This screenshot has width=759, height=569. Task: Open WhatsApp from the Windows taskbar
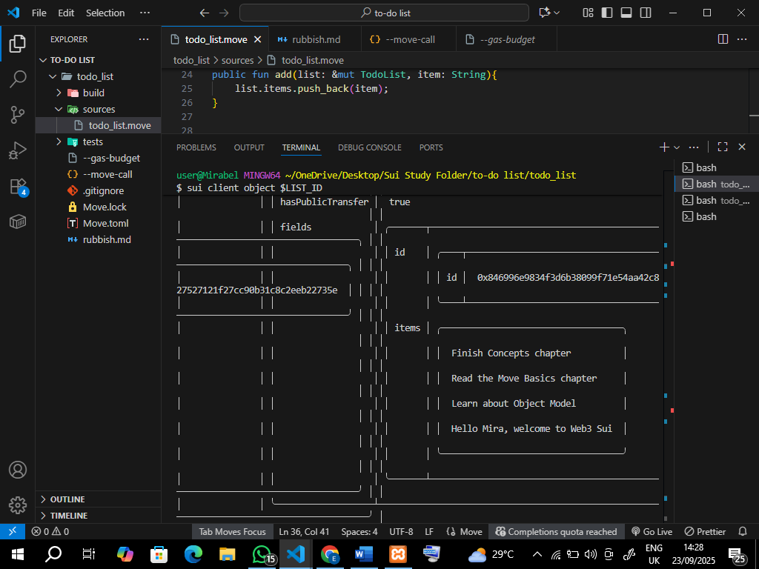(x=262, y=554)
